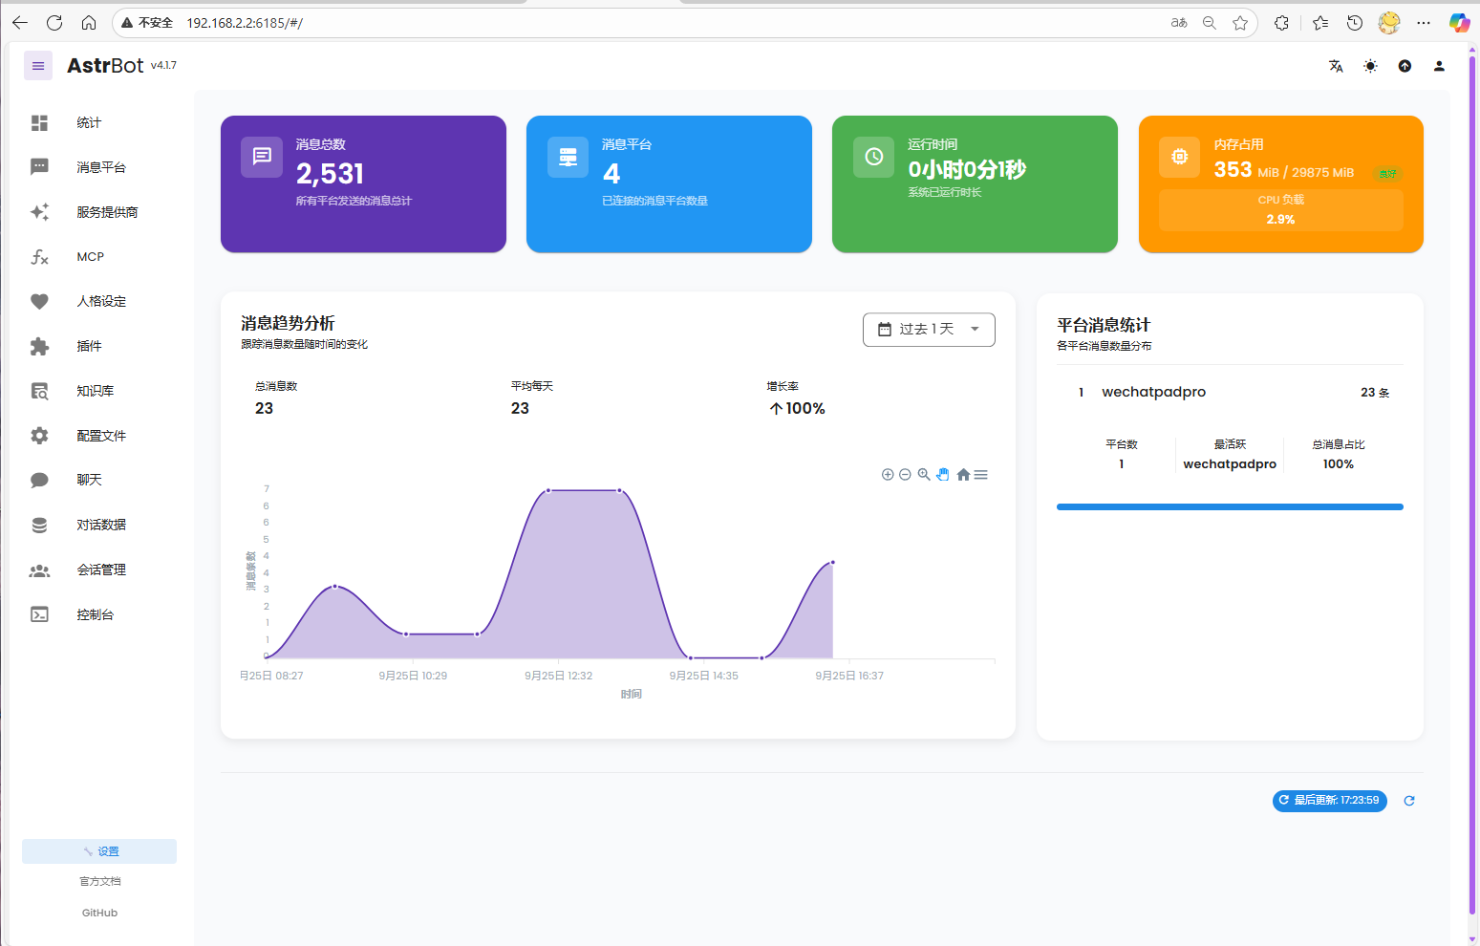This screenshot has height=946, width=1480.
Task: Open the user account icon in header
Action: click(1439, 66)
